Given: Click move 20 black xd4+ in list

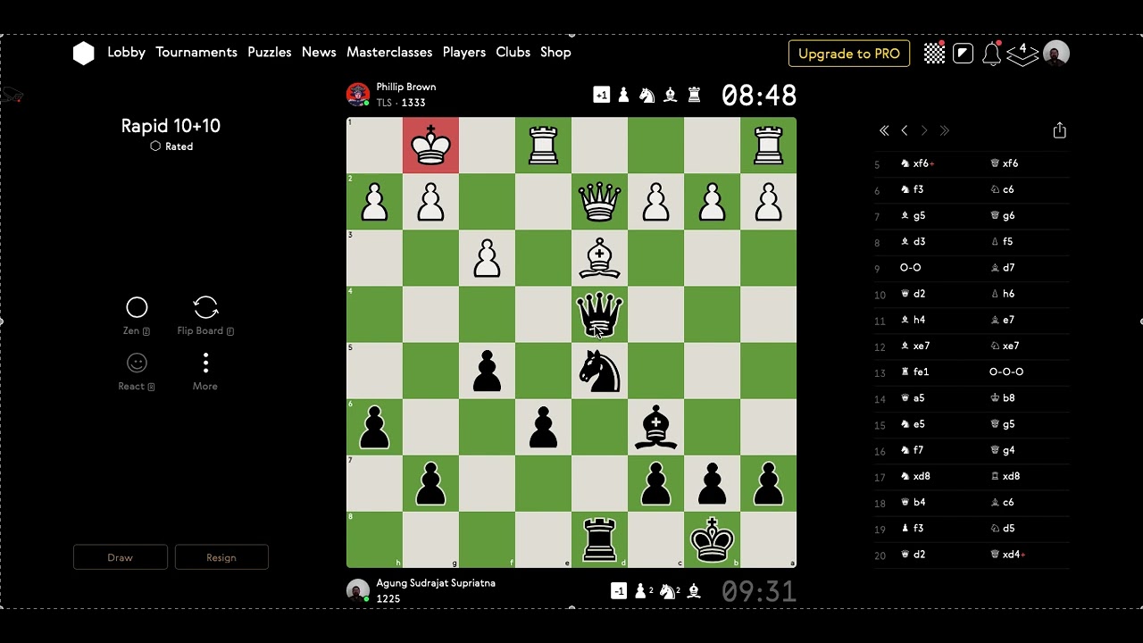Looking at the screenshot, I should (x=1008, y=555).
